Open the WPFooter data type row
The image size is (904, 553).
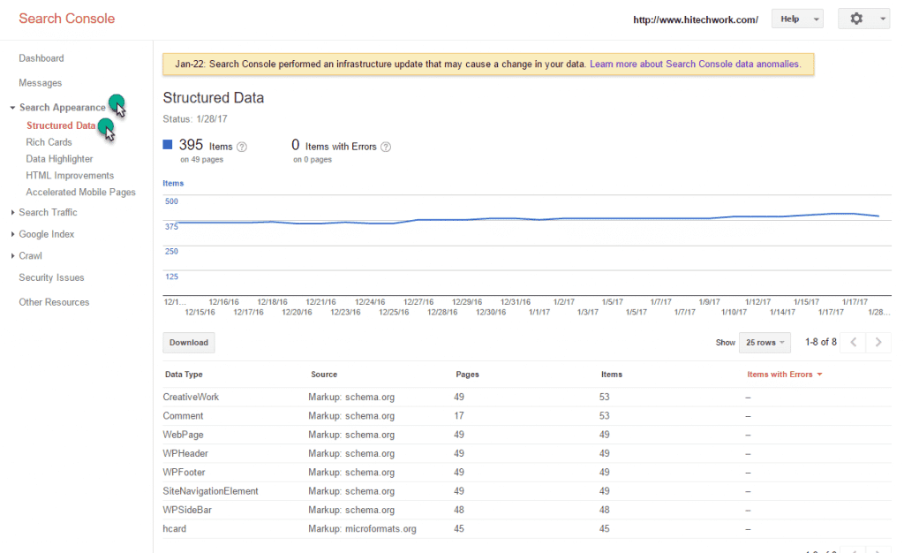[526, 473]
